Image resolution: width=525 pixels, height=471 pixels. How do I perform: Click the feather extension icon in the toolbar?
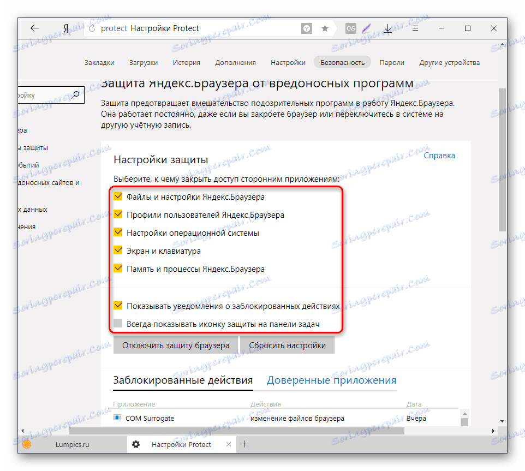tap(366, 28)
